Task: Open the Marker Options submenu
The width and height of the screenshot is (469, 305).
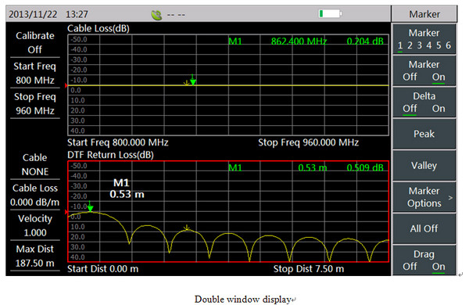Action: point(424,197)
